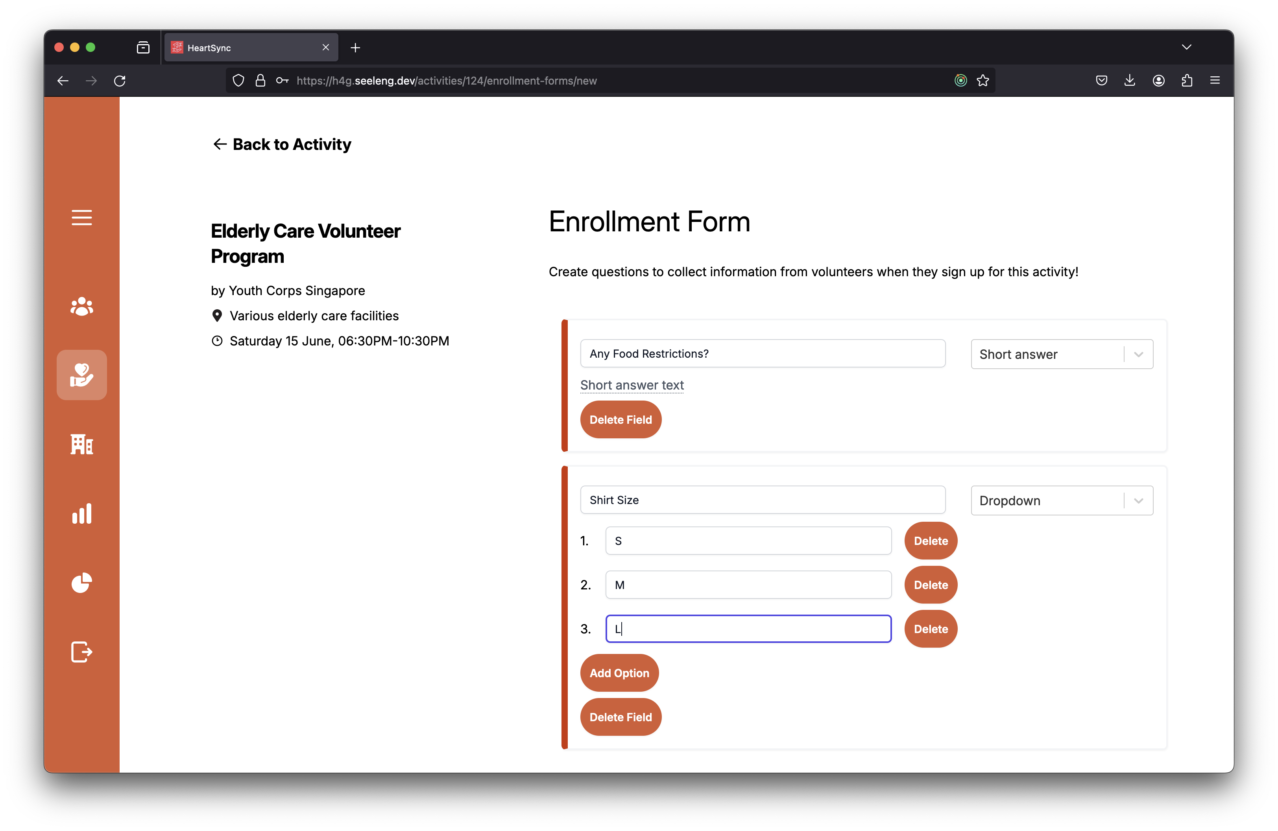Reload the current browser page
Image resolution: width=1278 pixels, height=831 pixels.
click(x=120, y=81)
